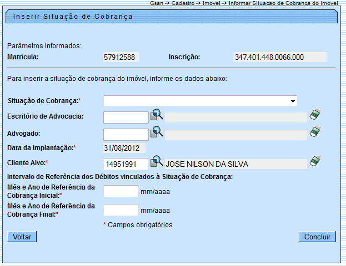The image size is (346, 266).
Task: Focus the Cobrança Final month/year input
Action: 121,210
